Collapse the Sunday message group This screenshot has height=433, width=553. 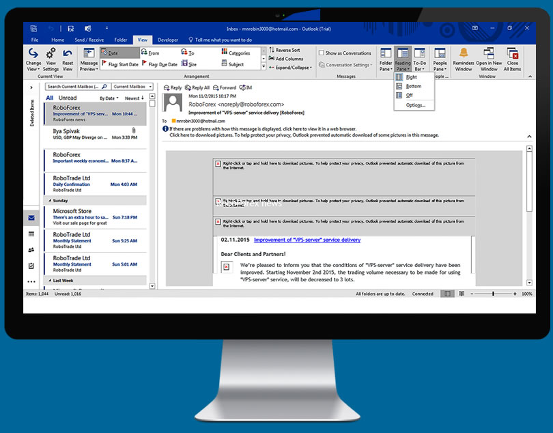[x=48, y=201]
